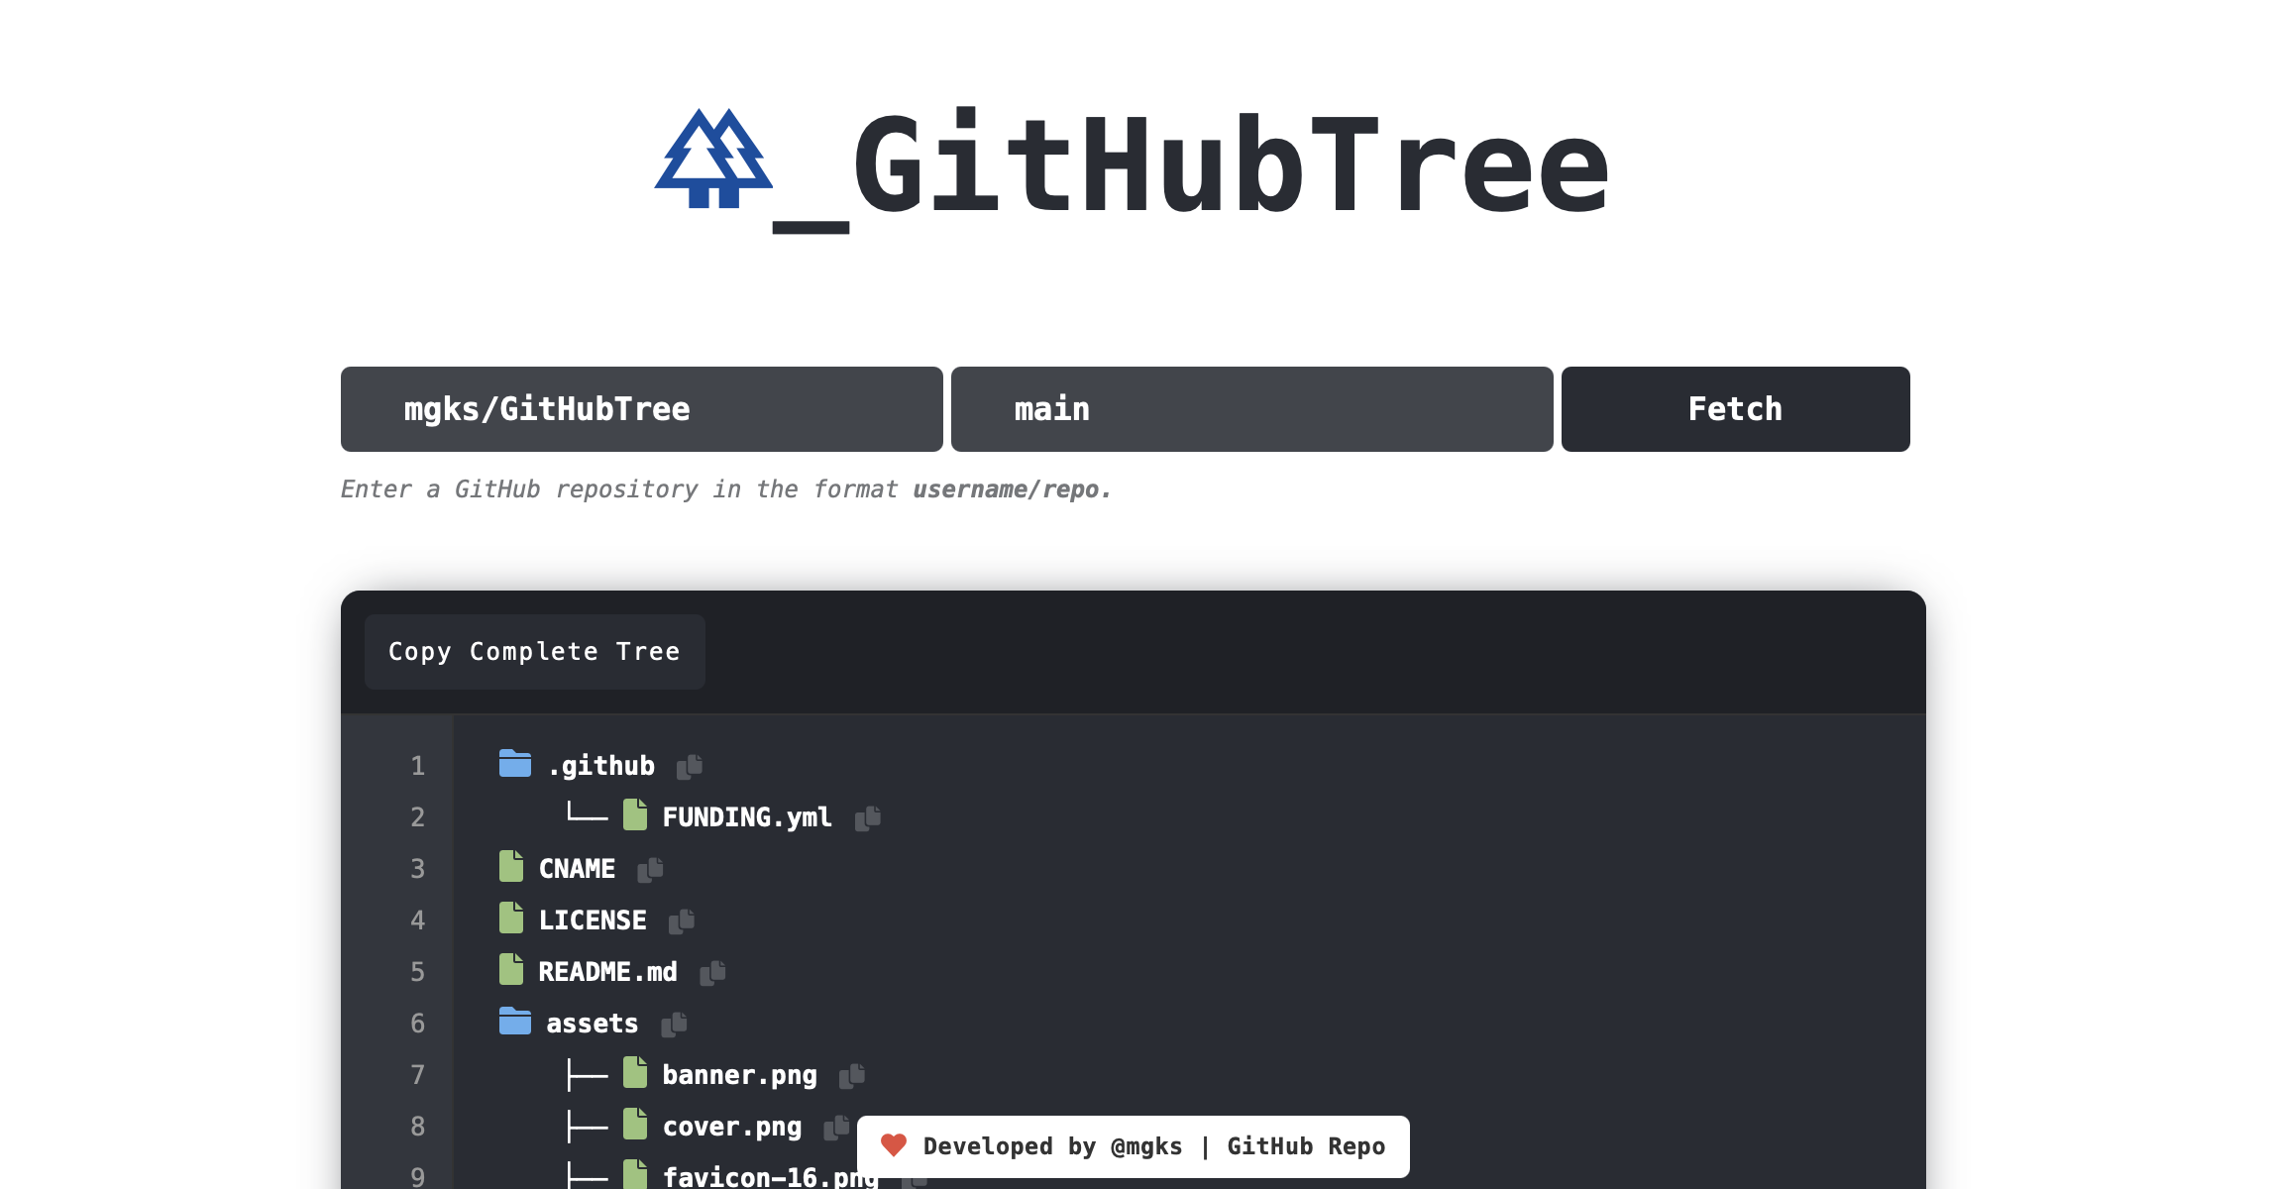Copy the path of the .github folder
Screen dimensions: 2271x1189
[691, 765]
